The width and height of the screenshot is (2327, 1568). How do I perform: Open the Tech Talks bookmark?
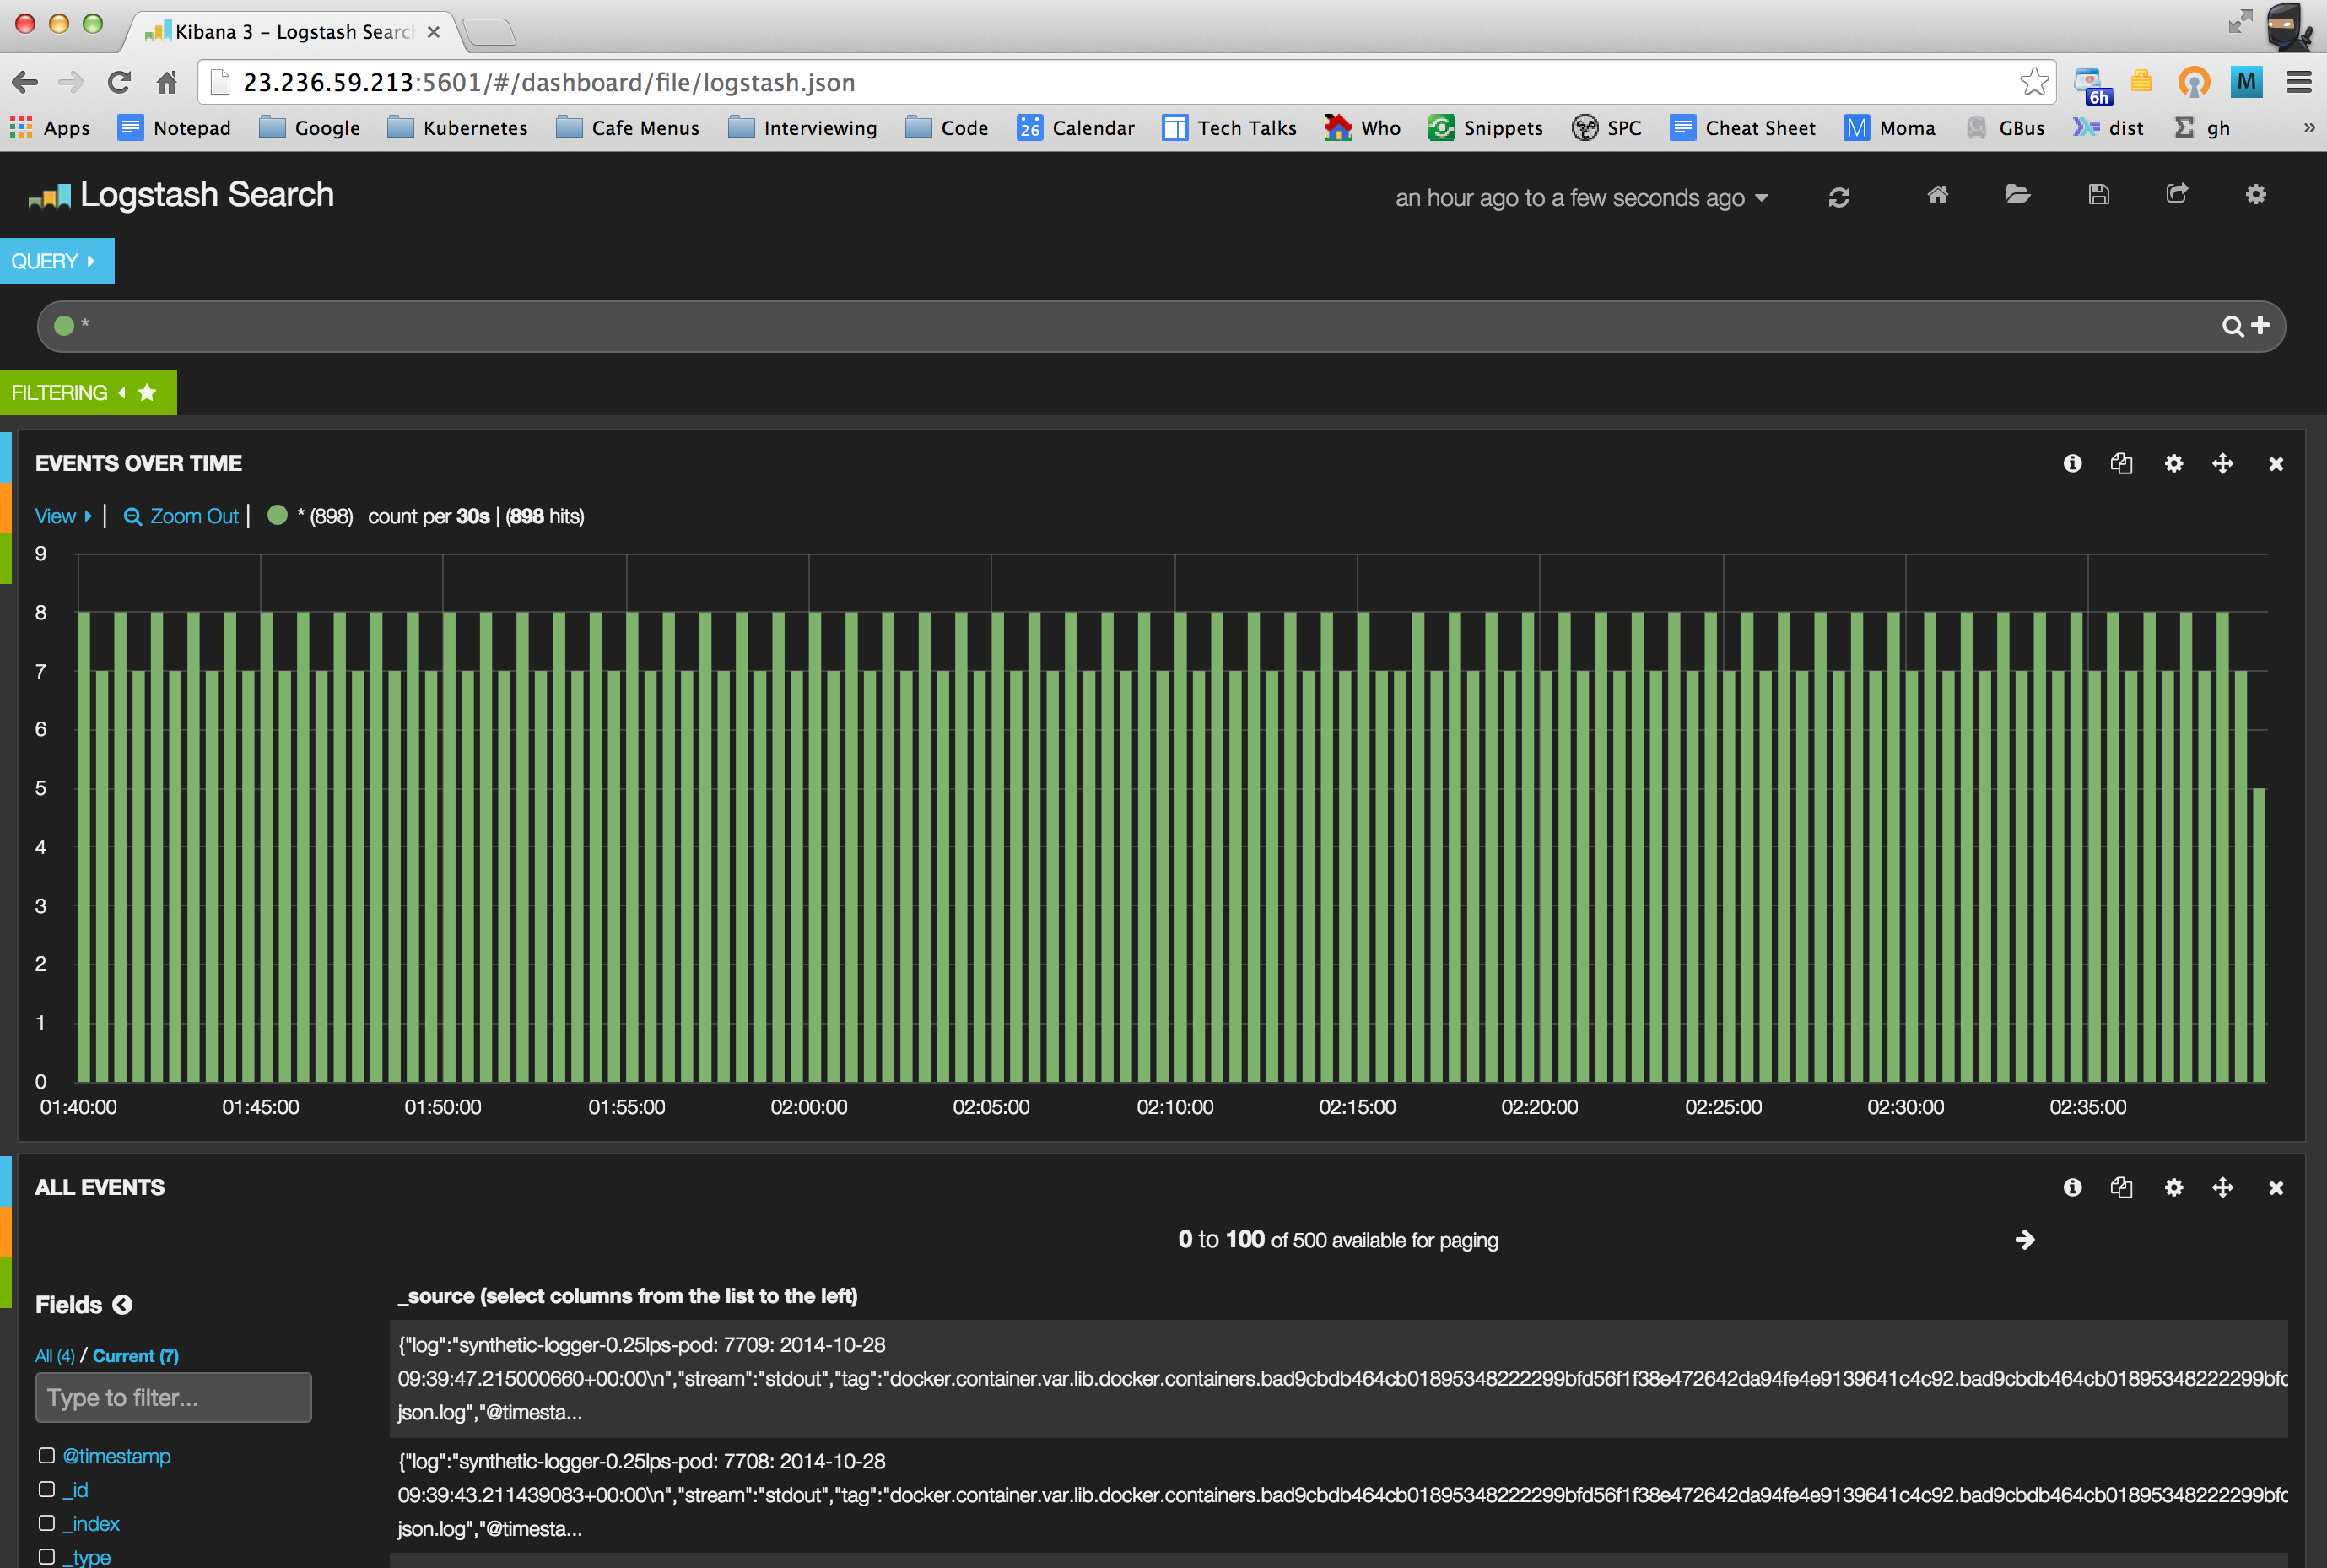point(1228,128)
